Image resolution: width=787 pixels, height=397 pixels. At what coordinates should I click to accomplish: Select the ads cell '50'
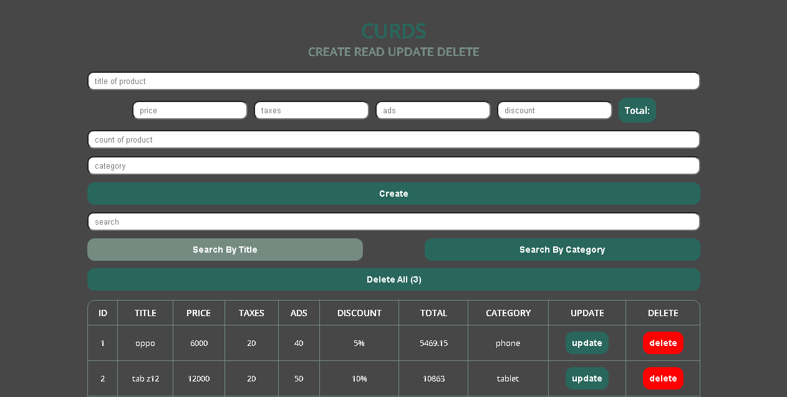(299, 378)
